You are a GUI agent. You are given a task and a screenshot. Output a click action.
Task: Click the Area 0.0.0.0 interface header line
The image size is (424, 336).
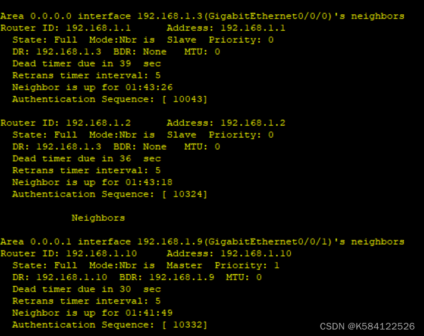(x=202, y=16)
